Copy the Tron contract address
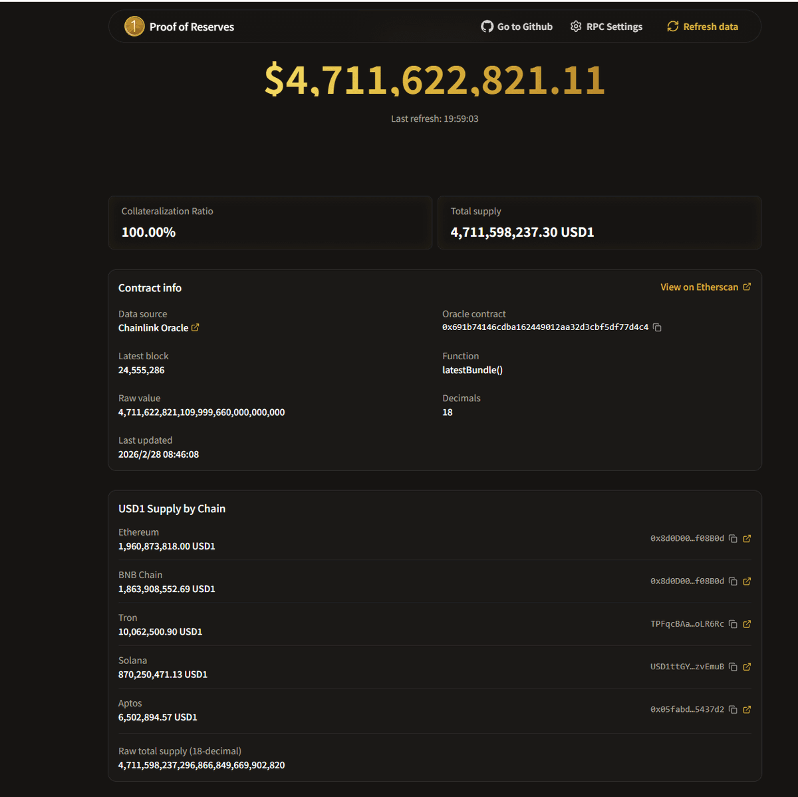The image size is (798, 797). 733,624
